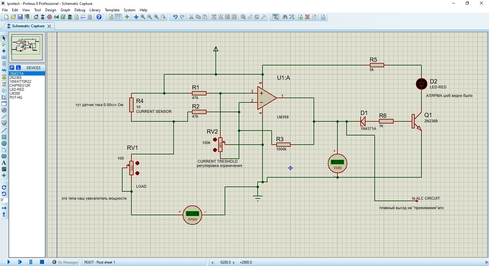
Task: Click the overview thumbnail of the schematic
Action: 26,46
